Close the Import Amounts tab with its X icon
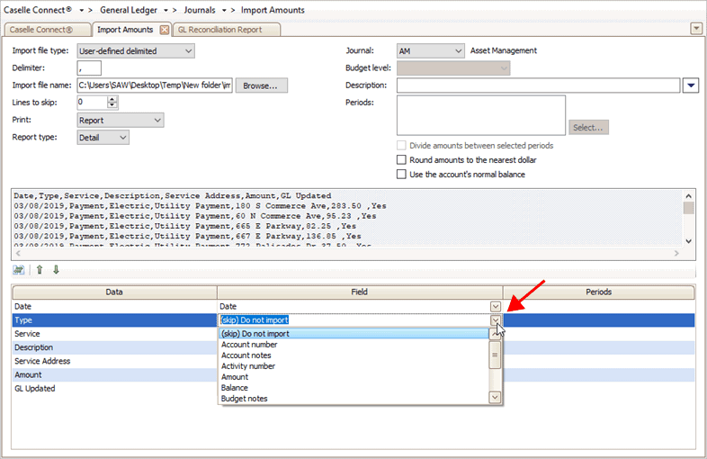The width and height of the screenshot is (707, 459). [x=164, y=30]
